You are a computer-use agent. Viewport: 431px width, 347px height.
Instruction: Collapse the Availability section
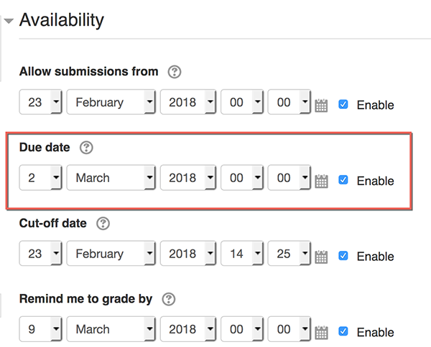click(9, 21)
